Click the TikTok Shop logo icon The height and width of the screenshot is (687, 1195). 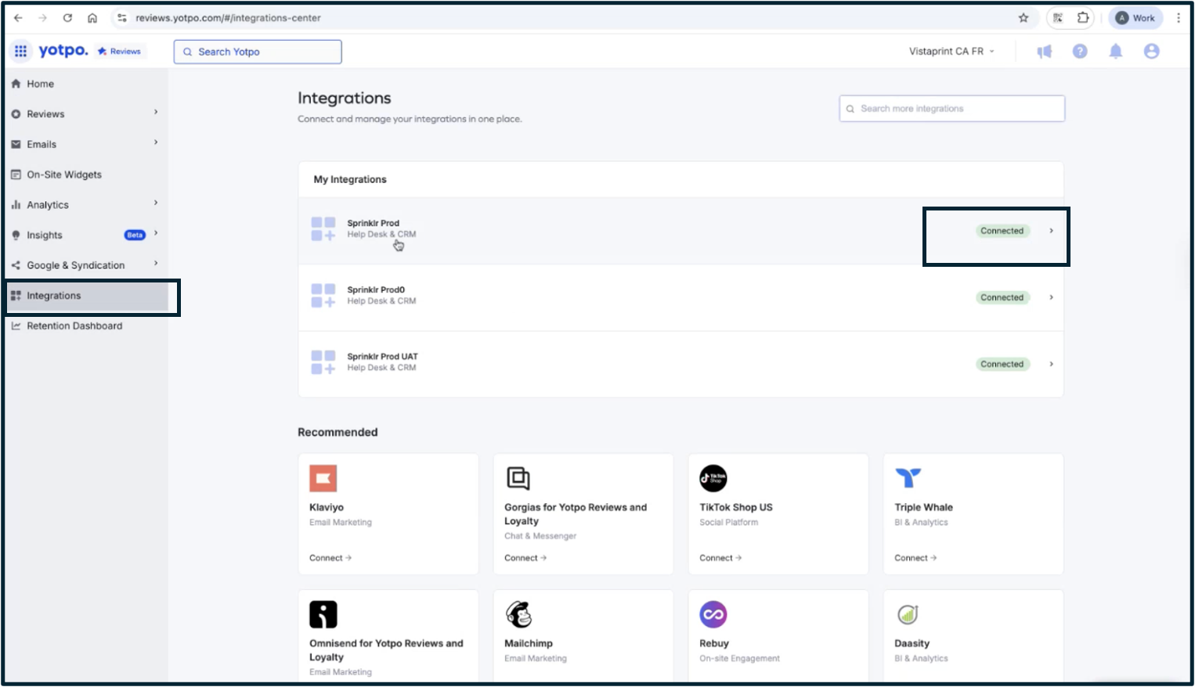[x=713, y=478]
